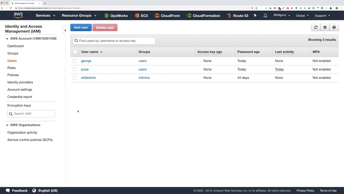This screenshot has width=344, height=194.
Task: Open the Resource Groups dropdown
Action: (x=79, y=16)
